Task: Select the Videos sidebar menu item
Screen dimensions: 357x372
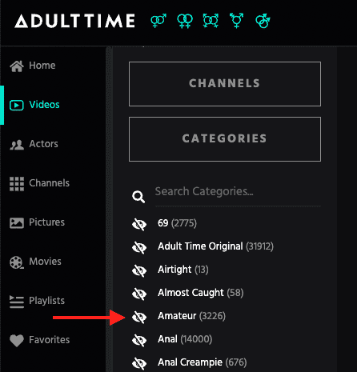Action: pyautogui.click(x=34, y=105)
